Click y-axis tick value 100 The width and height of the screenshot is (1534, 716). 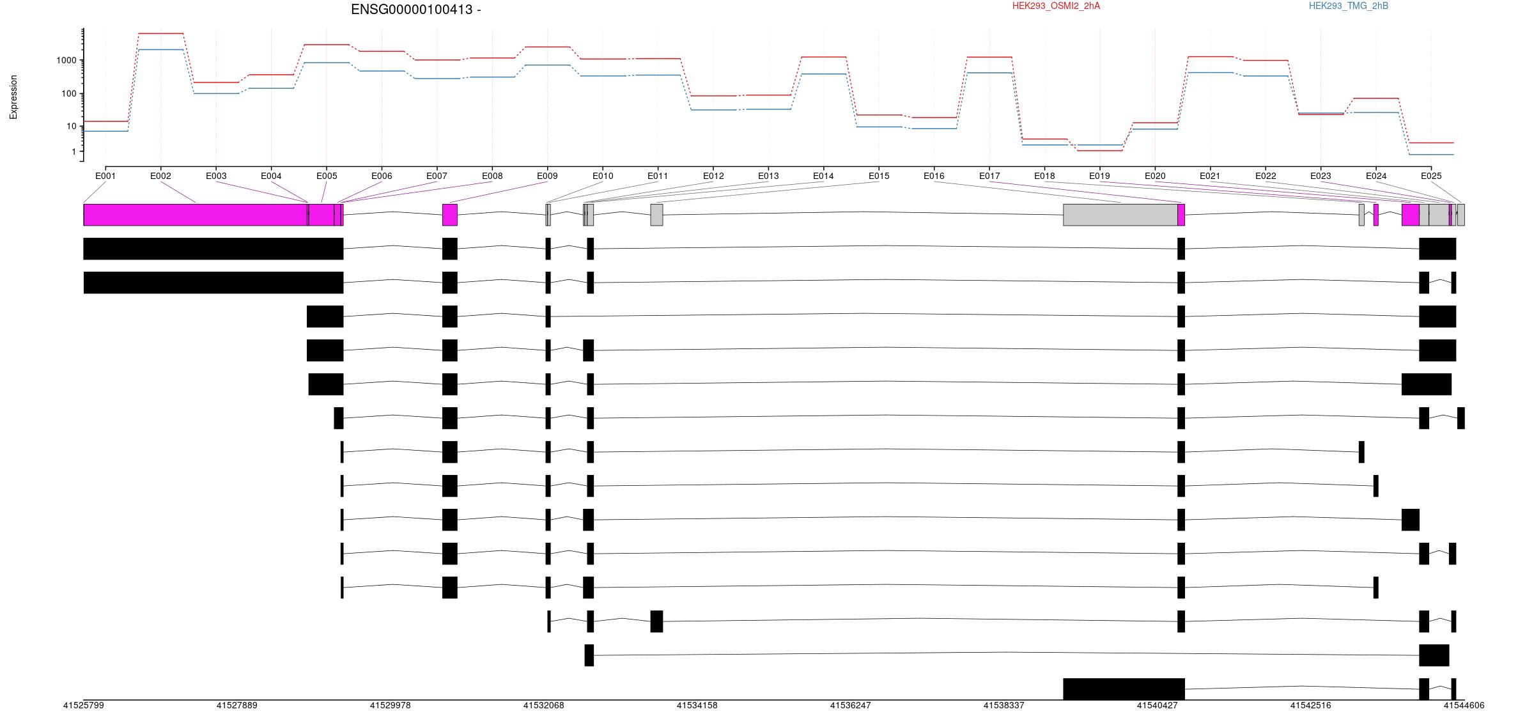[68, 93]
